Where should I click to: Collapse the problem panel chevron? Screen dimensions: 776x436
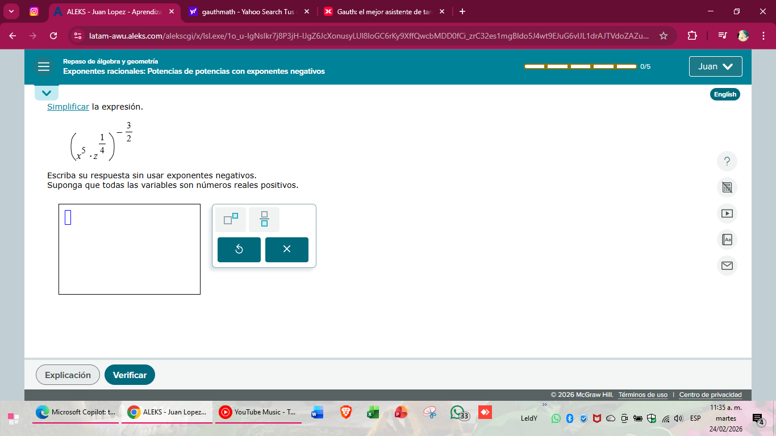[47, 93]
